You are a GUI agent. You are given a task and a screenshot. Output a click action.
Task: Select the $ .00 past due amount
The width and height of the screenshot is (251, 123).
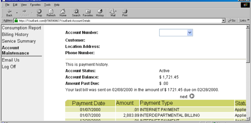163,84
